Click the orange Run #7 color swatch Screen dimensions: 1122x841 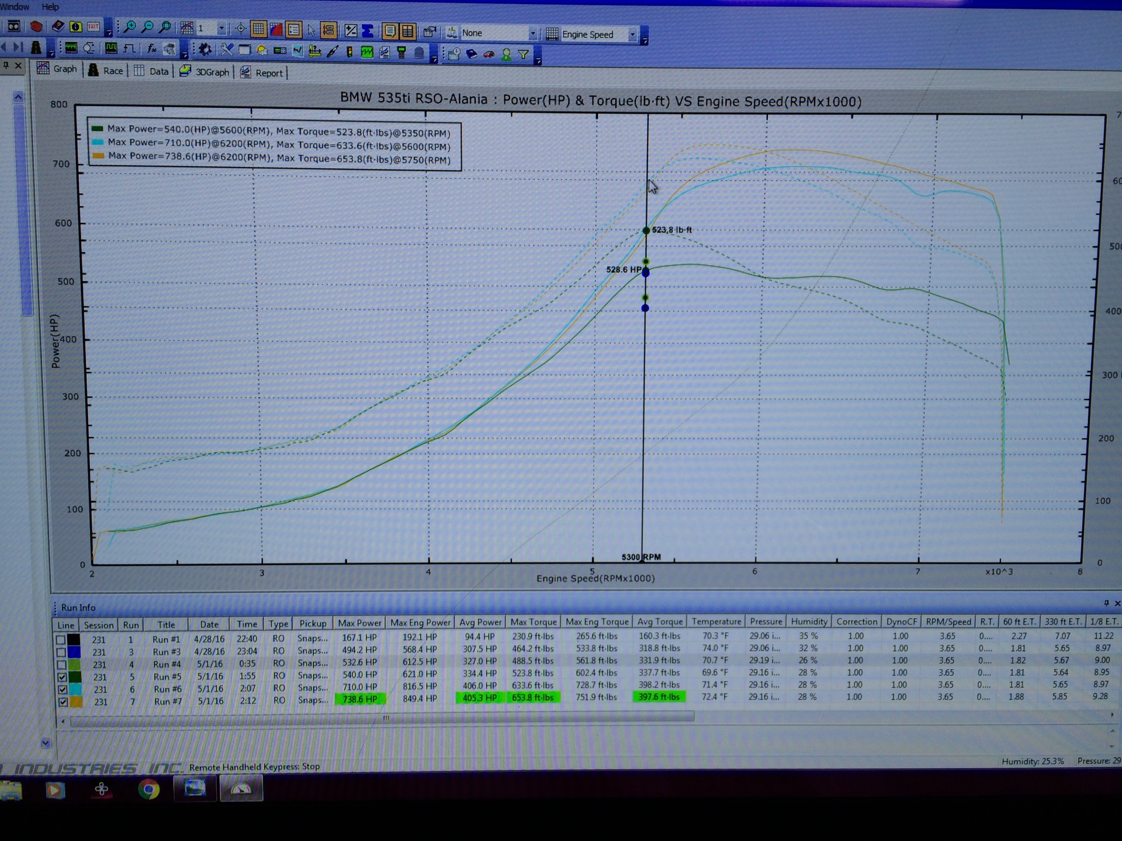coord(76,702)
